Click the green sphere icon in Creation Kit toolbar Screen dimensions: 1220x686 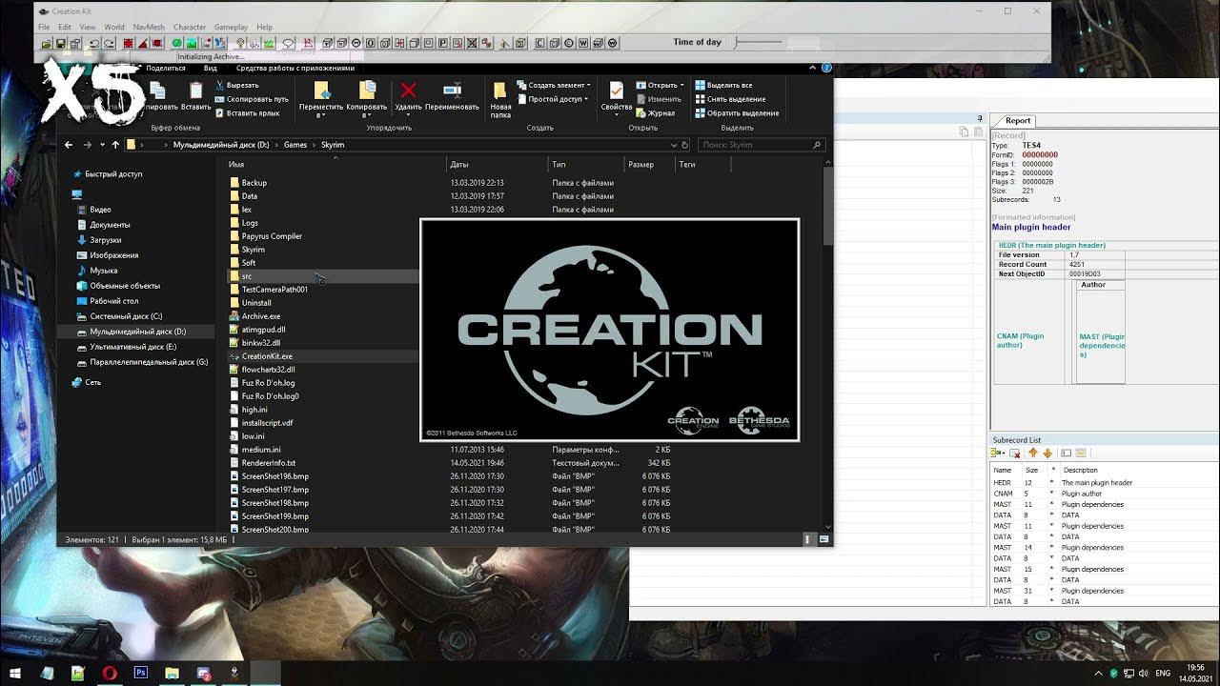click(176, 43)
